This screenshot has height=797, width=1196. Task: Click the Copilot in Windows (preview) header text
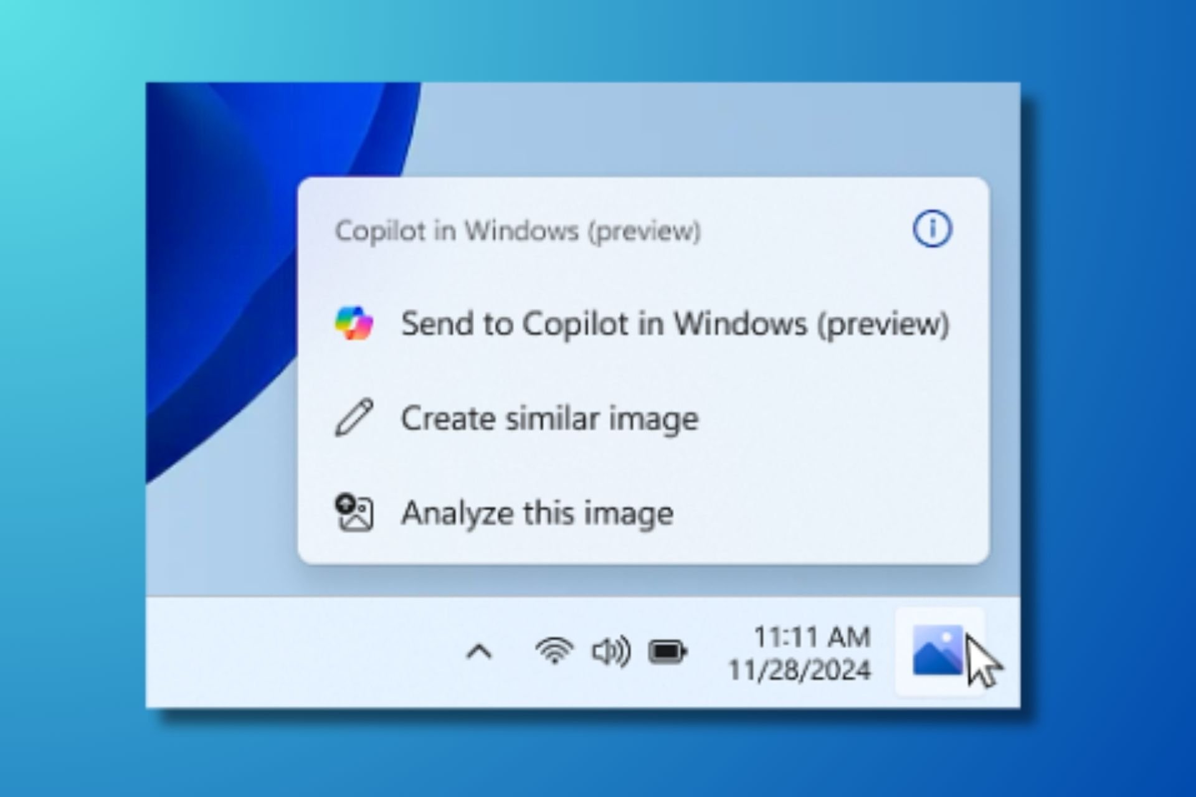[518, 231]
